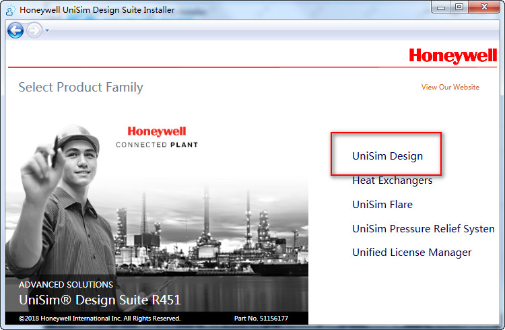Close the UniSim Design Suite Installer
The height and width of the screenshot is (330, 505).
pos(484,7)
